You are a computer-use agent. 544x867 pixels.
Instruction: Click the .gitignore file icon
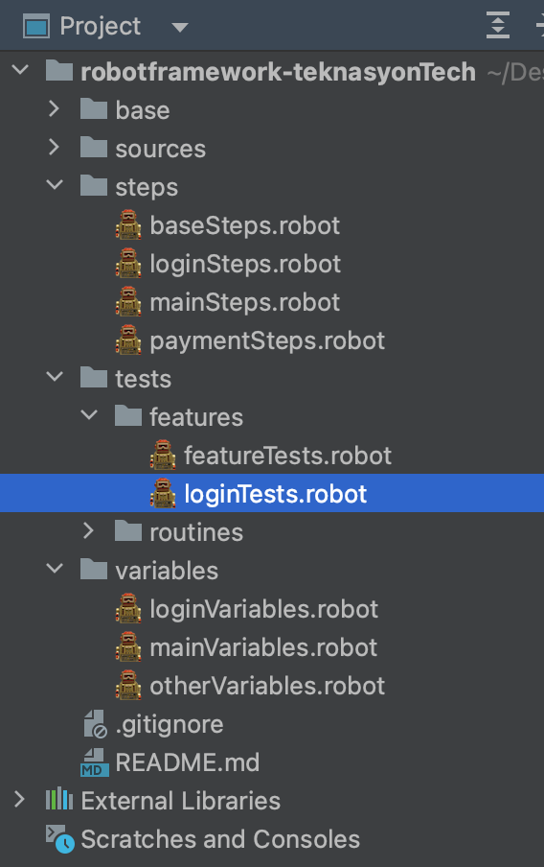pyautogui.click(x=95, y=724)
